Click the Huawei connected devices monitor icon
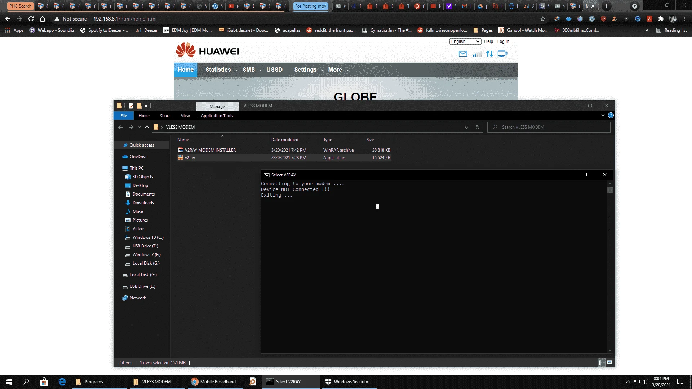The image size is (692, 389). point(502,54)
